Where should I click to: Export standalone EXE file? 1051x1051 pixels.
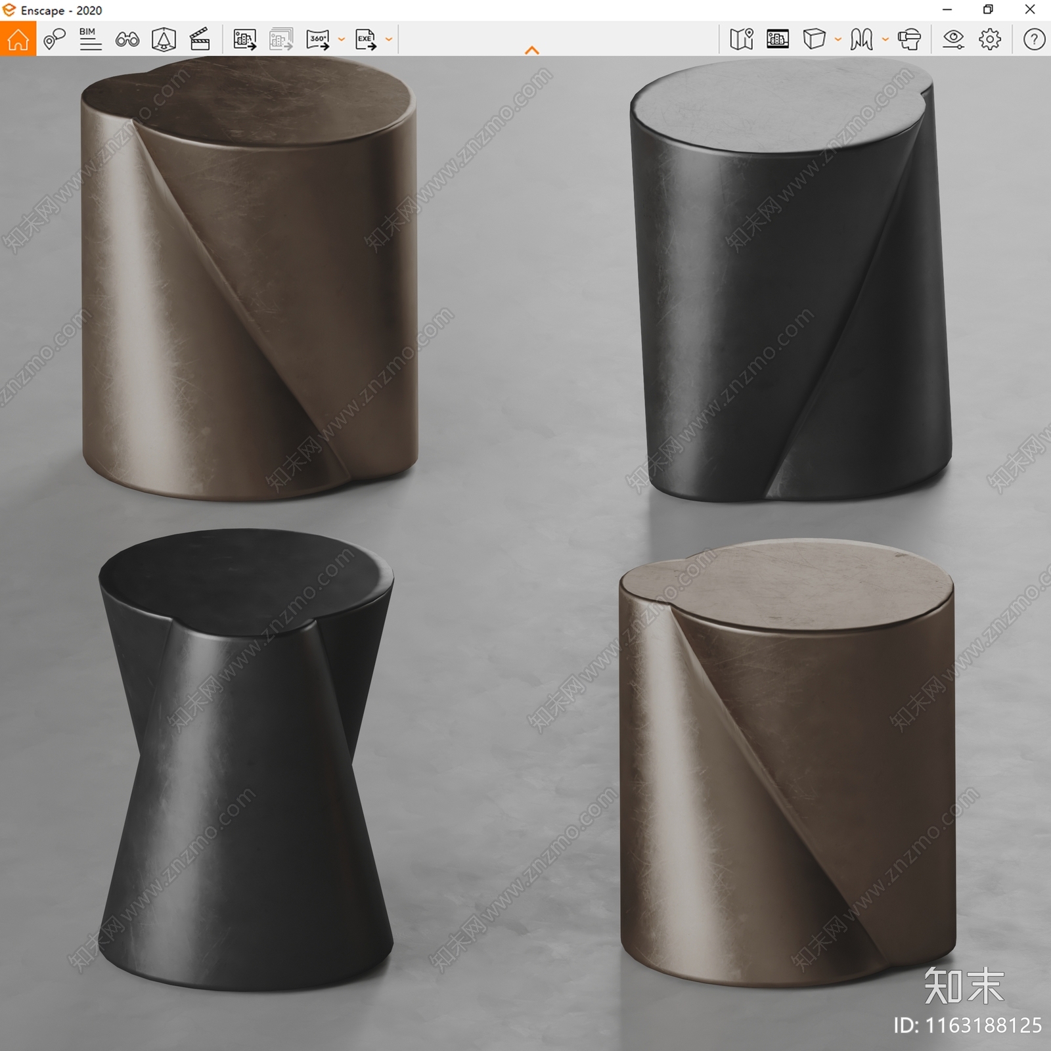[x=366, y=39]
